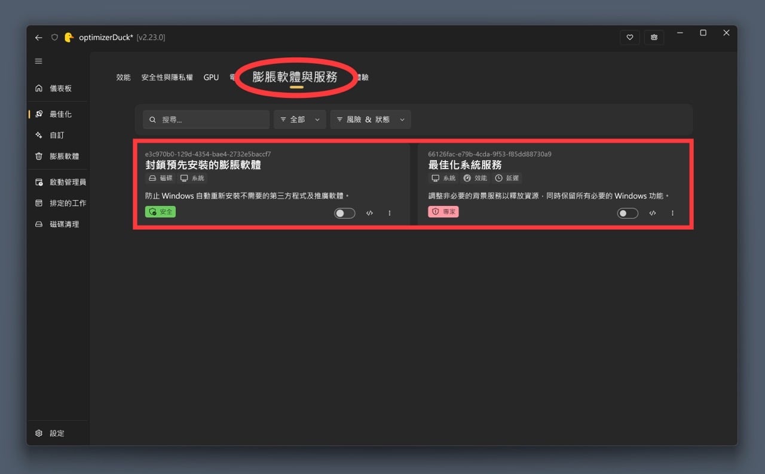
Task: Enable the 最佳化系統服務 toggle
Action: [x=628, y=213]
